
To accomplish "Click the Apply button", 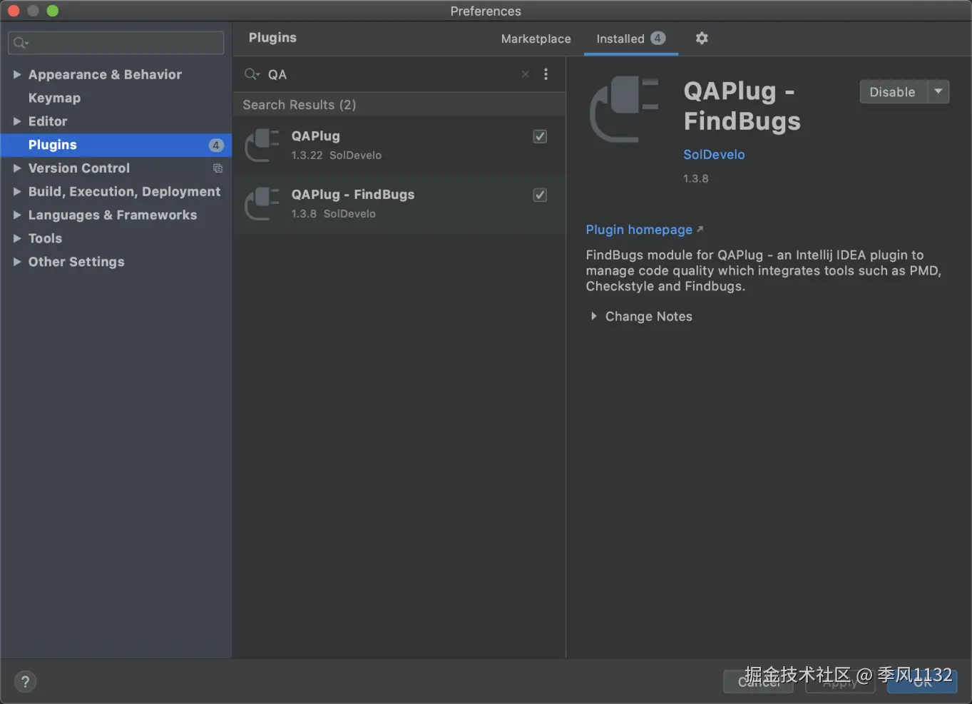I will [840, 681].
